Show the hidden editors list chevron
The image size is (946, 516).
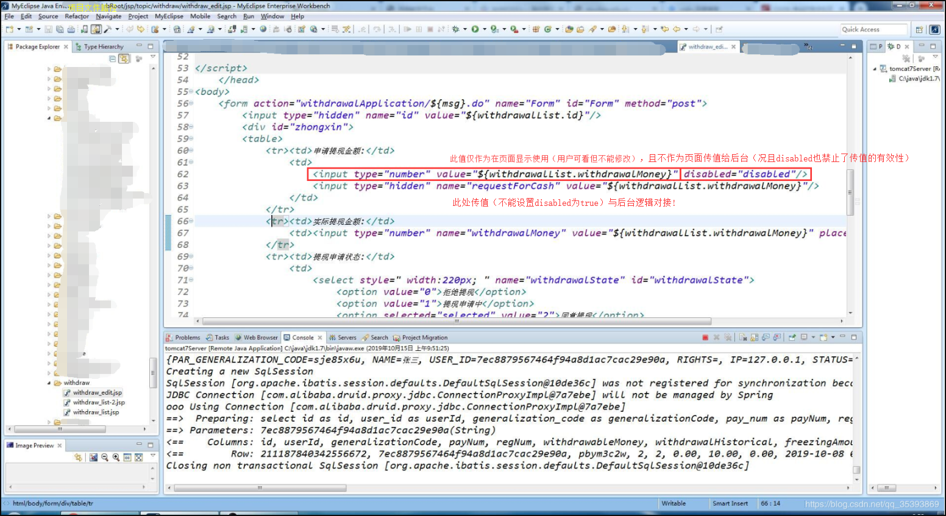[x=808, y=46]
